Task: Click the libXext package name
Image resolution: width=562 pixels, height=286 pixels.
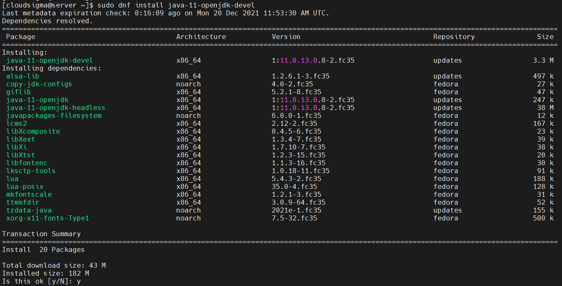Action: click(21, 139)
